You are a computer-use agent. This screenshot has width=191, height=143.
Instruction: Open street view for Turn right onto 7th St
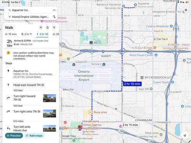click(x=50, y=114)
